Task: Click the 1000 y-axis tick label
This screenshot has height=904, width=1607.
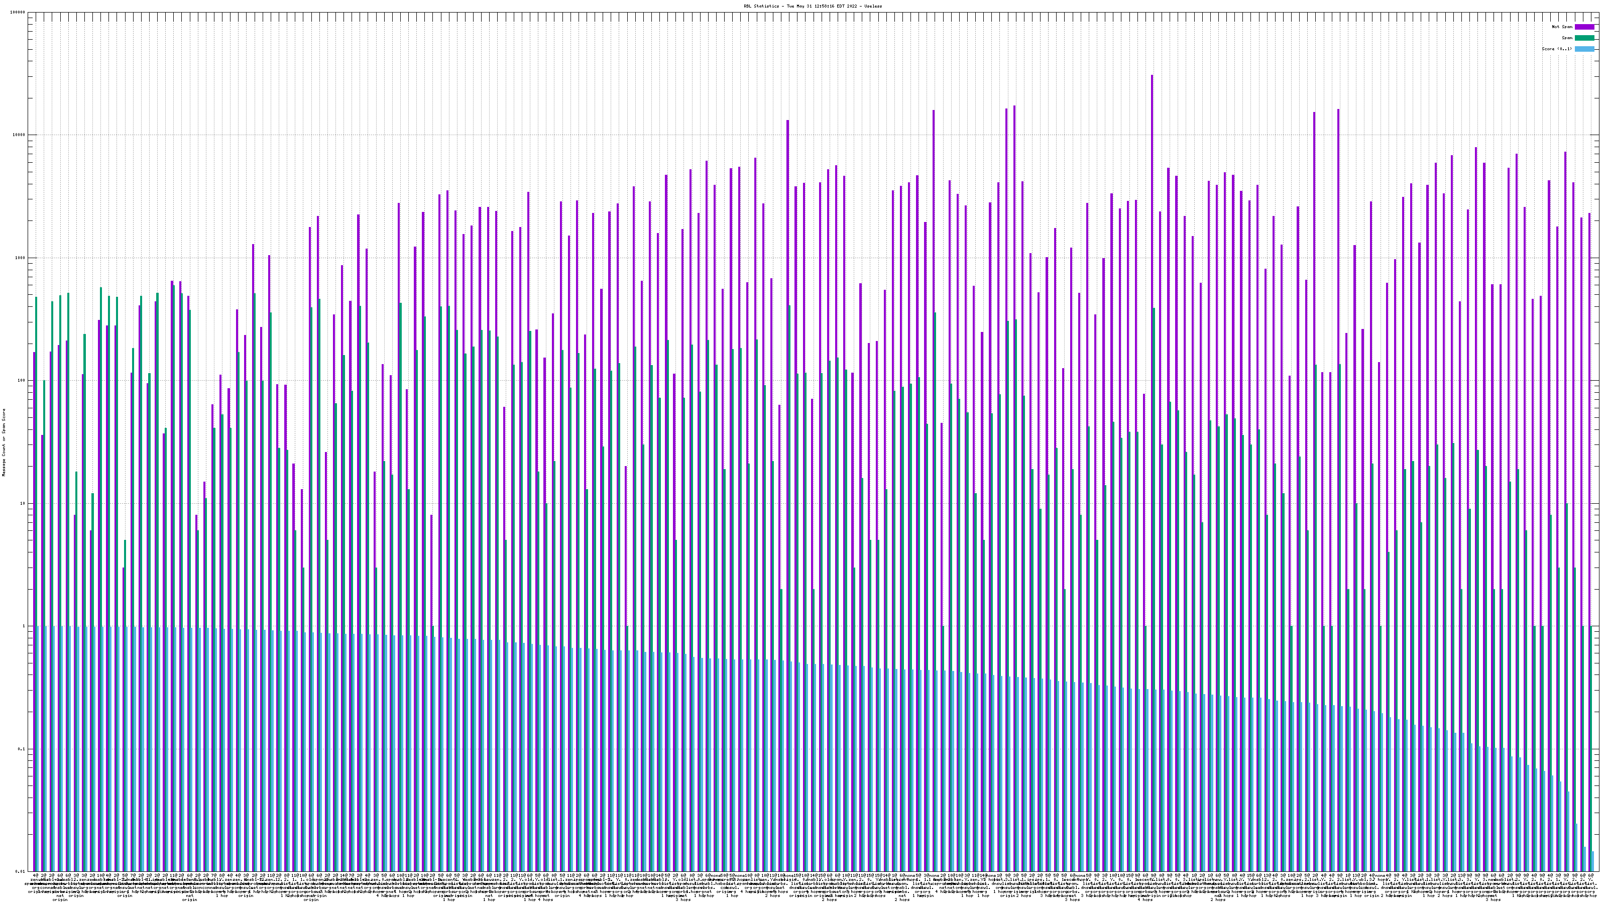Action: (21, 258)
